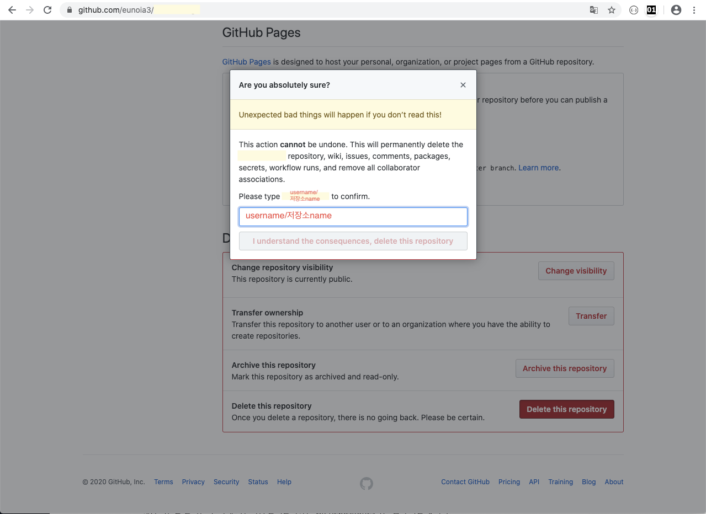Viewport: 706px width, 514px height.
Task: Open the Training footer link
Action: coord(560,482)
